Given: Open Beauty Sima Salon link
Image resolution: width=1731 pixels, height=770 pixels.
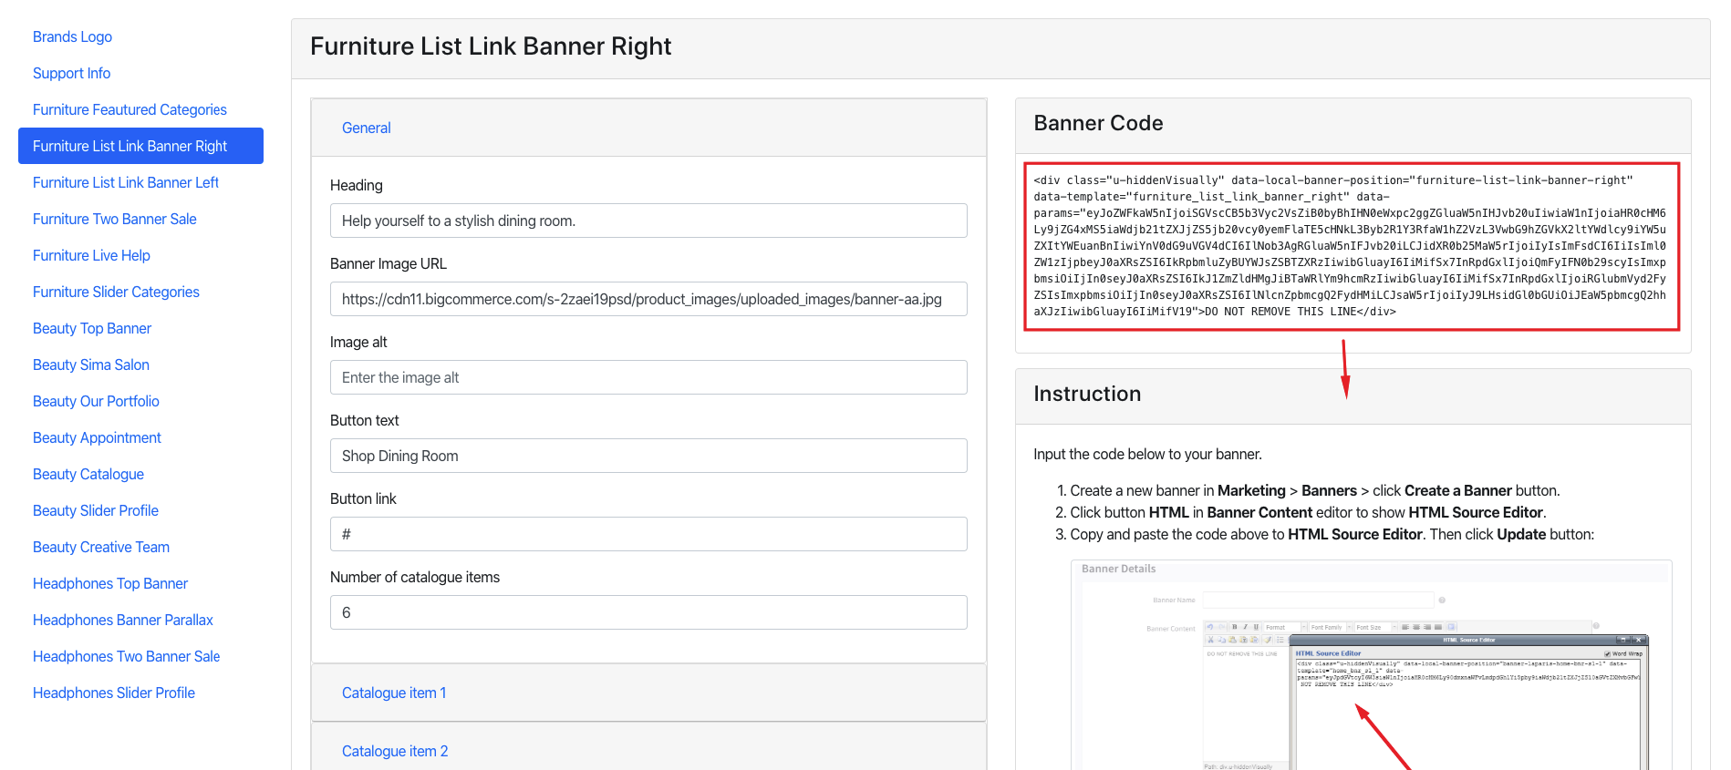Looking at the screenshot, I should click(91, 364).
